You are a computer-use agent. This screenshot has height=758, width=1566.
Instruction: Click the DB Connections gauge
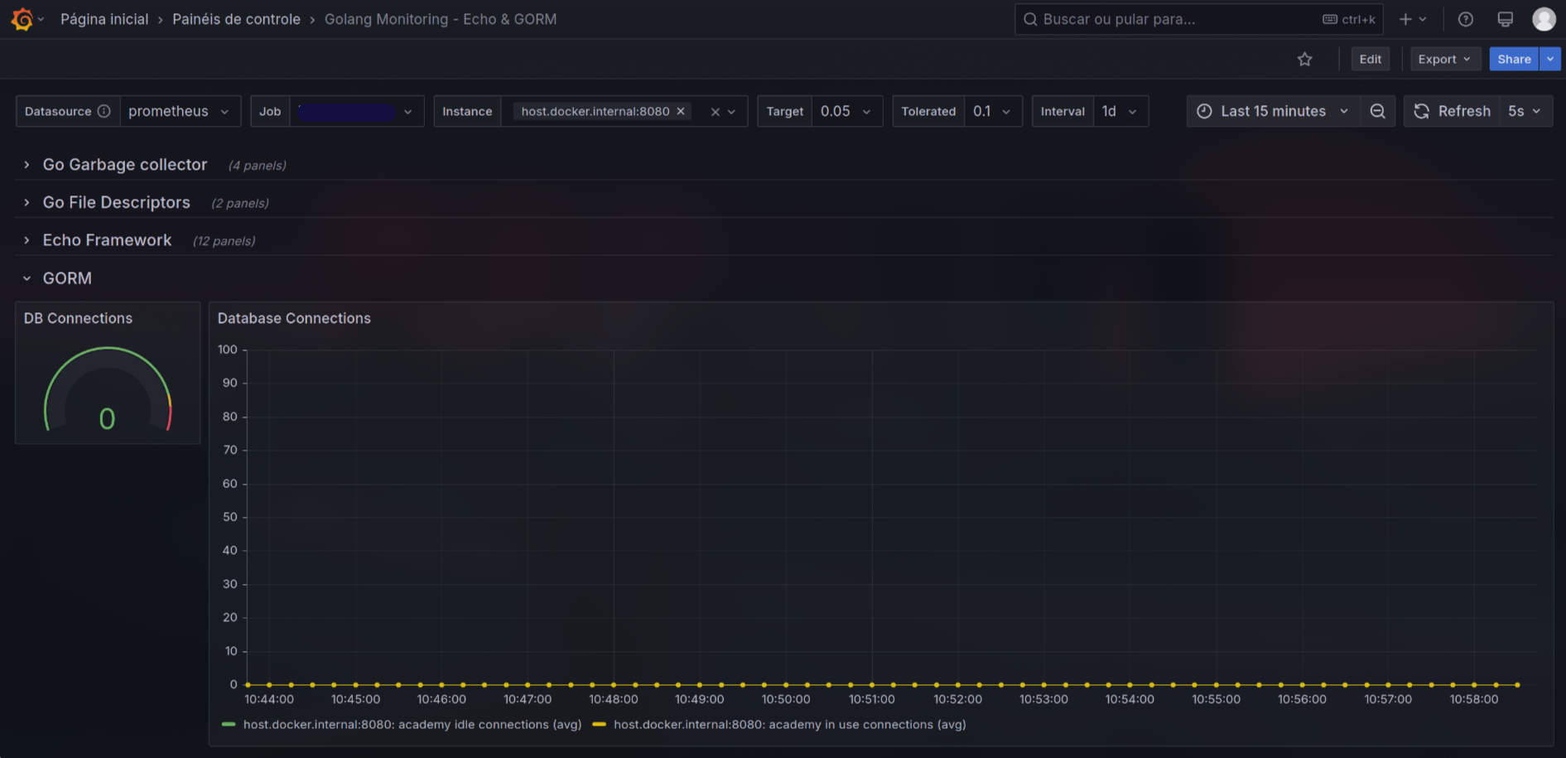pyautogui.click(x=108, y=389)
